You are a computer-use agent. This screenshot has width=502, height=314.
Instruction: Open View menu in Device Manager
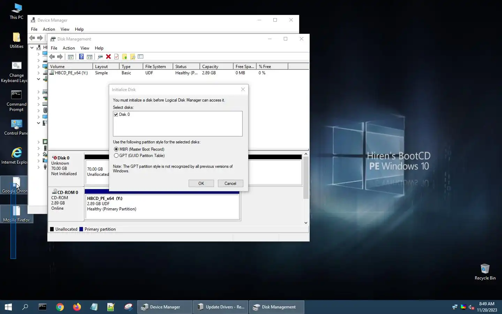pyautogui.click(x=65, y=29)
